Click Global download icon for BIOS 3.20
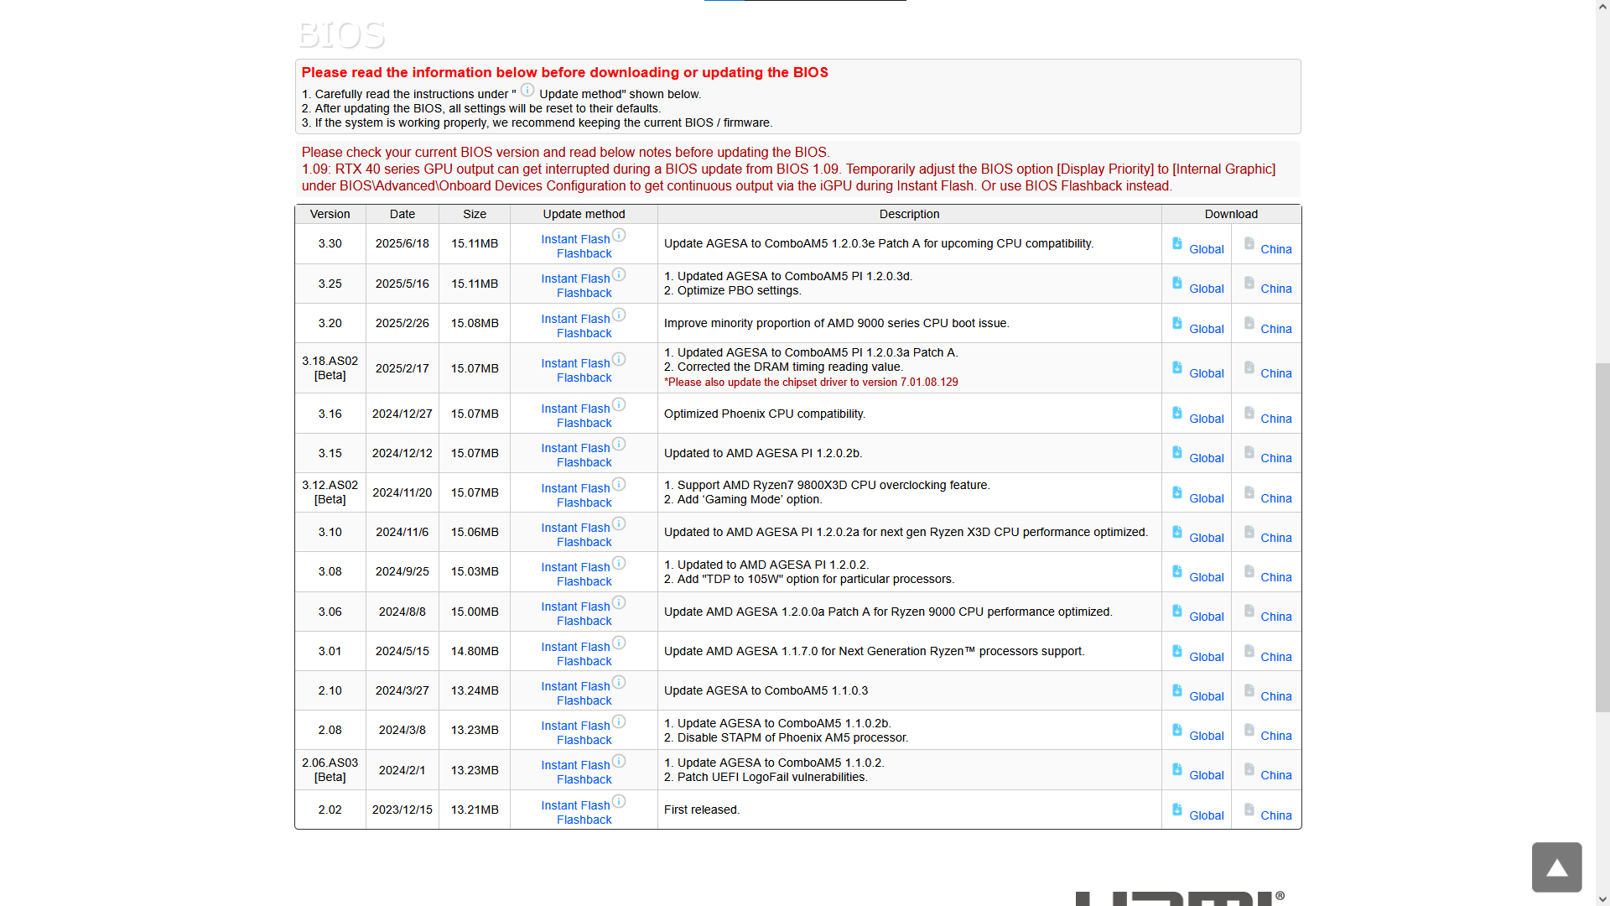This screenshot has height=906, width=1610. click(x=1177, y=323)
